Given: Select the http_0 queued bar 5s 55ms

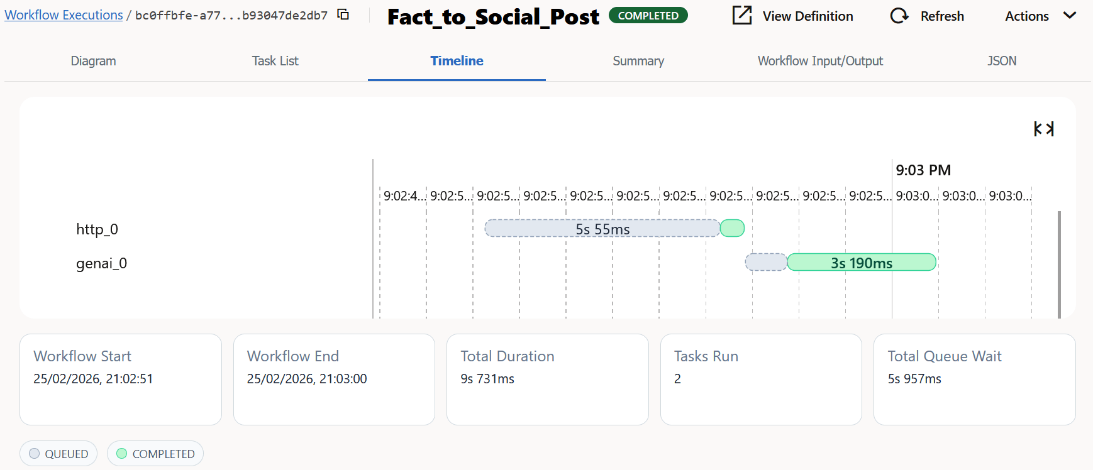Looking at the screenshot, I should coord(602,229).
